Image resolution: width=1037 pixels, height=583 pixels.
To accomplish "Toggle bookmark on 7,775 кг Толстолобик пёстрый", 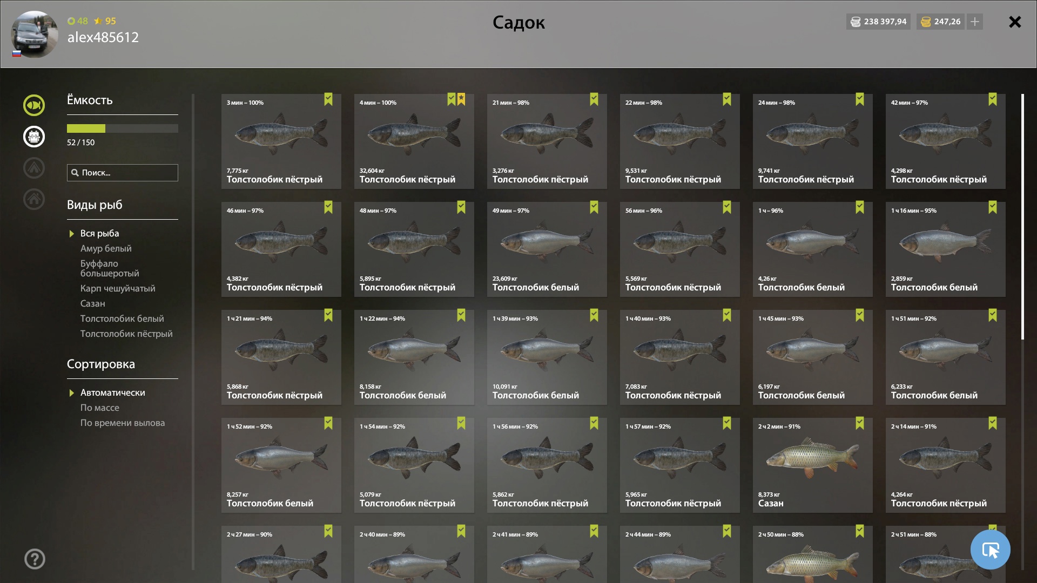I will coord(328,99).
